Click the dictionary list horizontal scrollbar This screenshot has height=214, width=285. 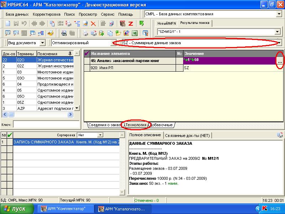tap(37, 114)
